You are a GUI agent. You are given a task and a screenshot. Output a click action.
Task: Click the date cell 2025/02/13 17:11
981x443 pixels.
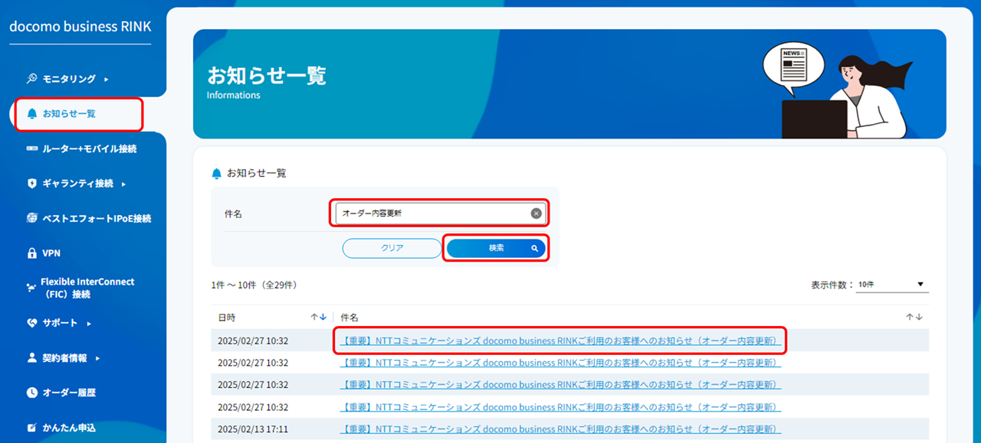click(253, 428)
